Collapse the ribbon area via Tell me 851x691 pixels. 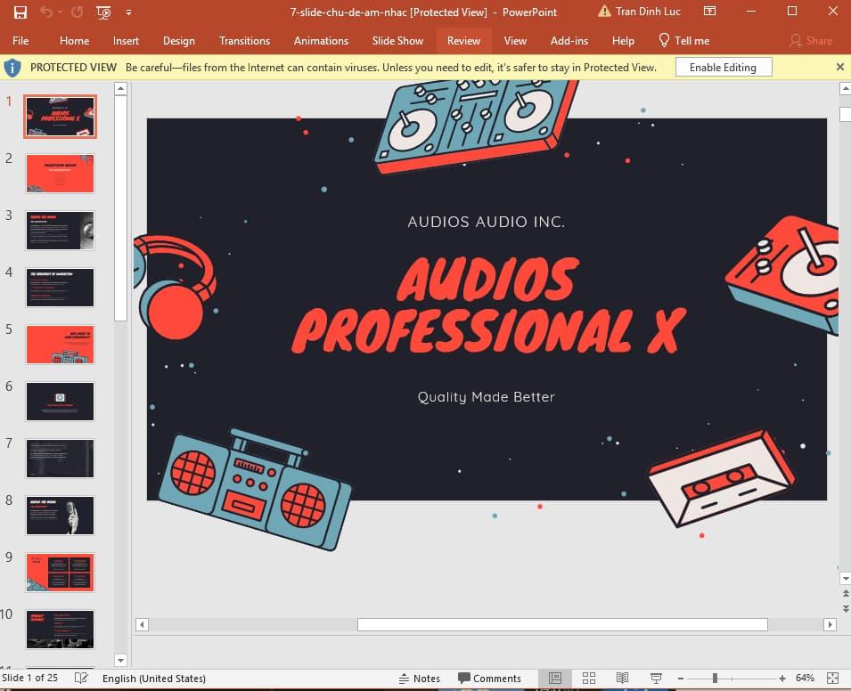[x=684, y=40]
